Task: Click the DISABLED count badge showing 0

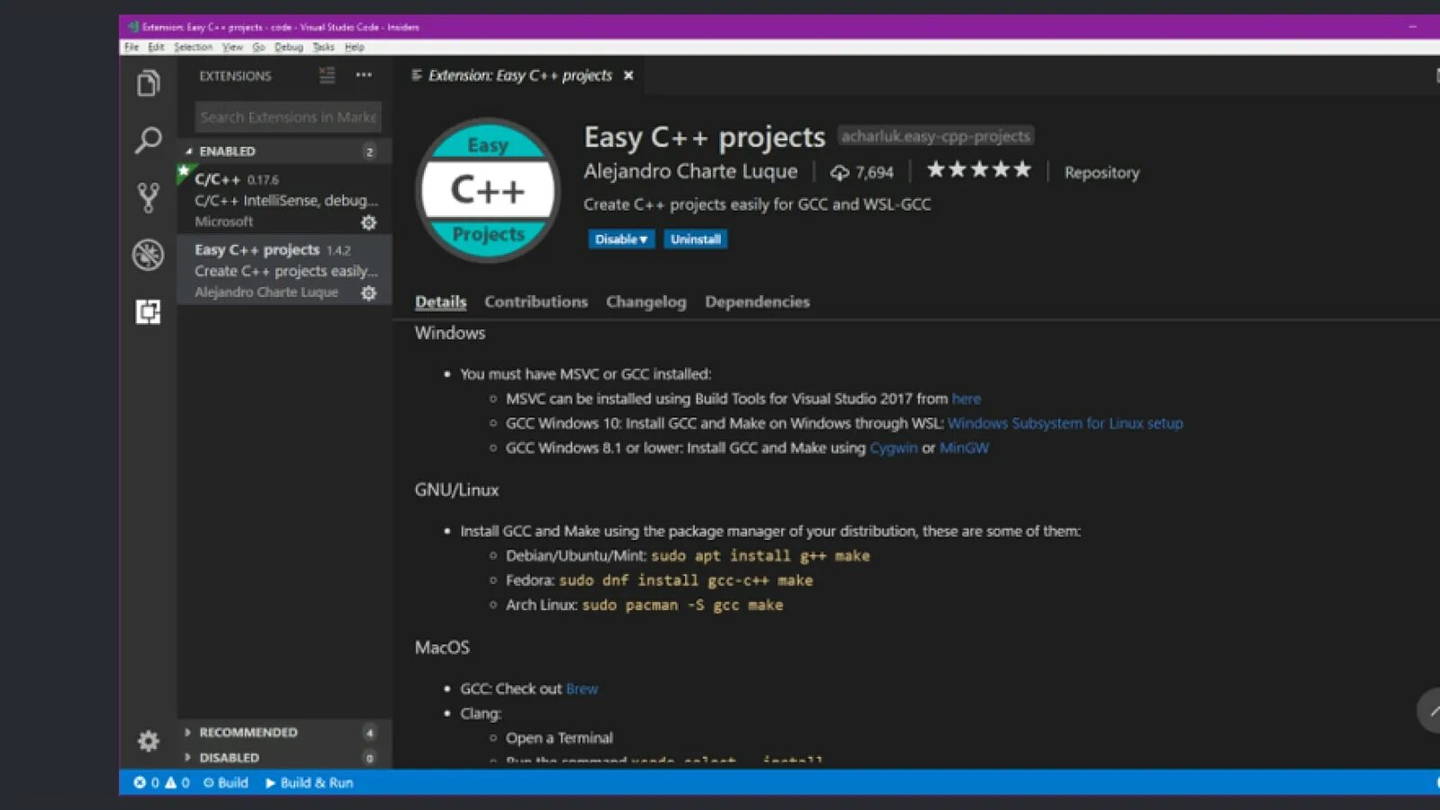Action: (369, 759)
